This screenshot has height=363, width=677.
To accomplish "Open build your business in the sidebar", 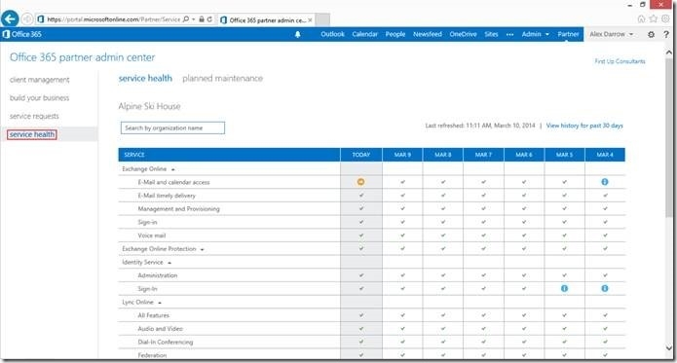I will (x=39, y=98).
